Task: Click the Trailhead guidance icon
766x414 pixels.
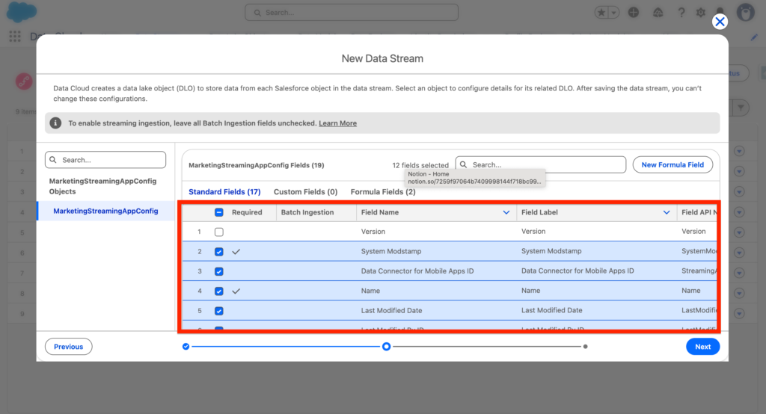Action: (x=658, y=13)
